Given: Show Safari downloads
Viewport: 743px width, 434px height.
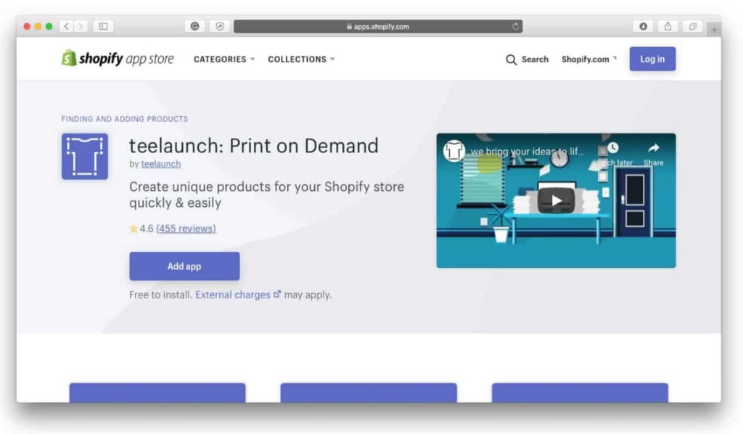Looking at the screenshot, I should point(643,27).
